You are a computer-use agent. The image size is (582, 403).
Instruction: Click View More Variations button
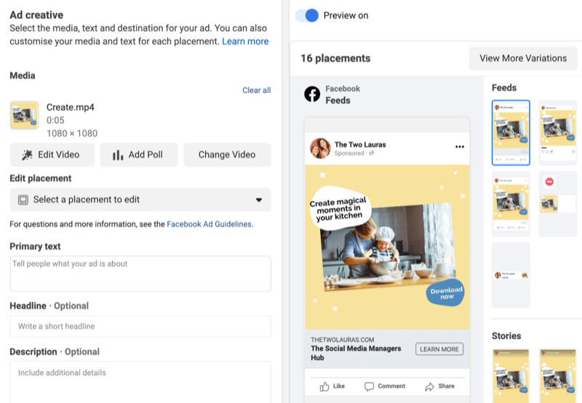(x=523, y=58)
